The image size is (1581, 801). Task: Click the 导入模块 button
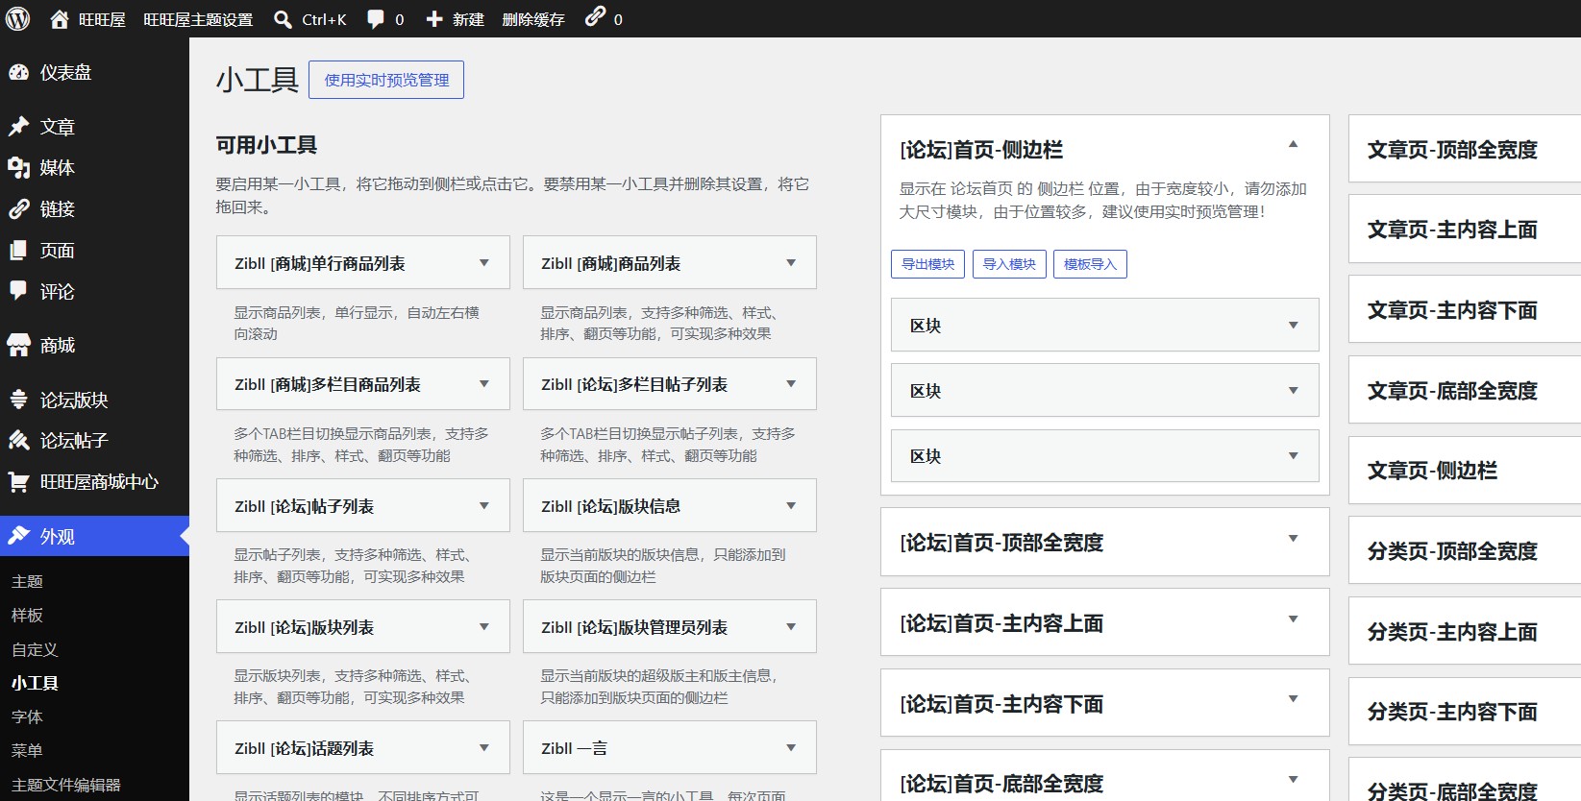tap(1009, 264)
